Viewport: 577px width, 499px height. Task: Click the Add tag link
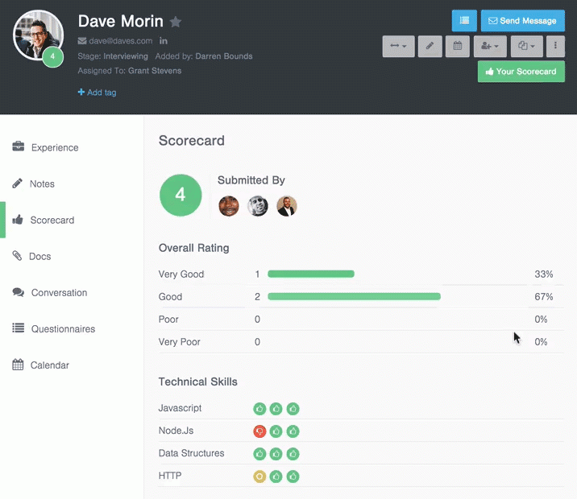pyautogui.click(x=98, y=93)
